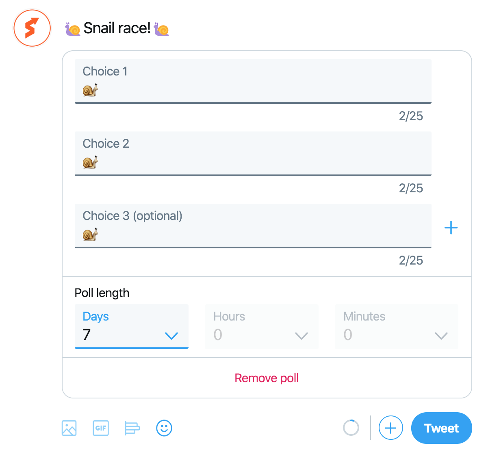Click the Remove poll link

click(x=267, y=378)
